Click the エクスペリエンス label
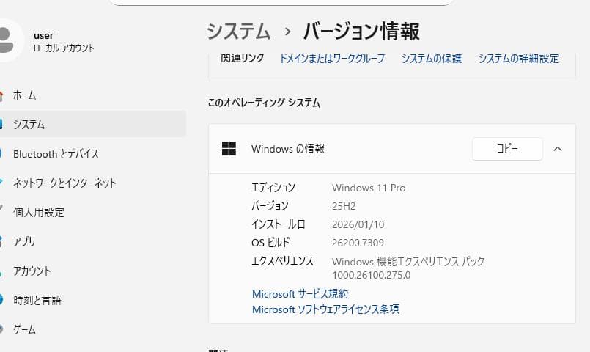590x352 pixels. [282, 261]
